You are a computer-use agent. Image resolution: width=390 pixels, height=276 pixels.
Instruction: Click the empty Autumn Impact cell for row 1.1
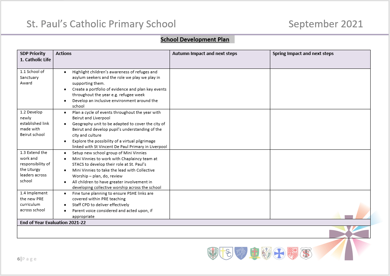(220, 89)
